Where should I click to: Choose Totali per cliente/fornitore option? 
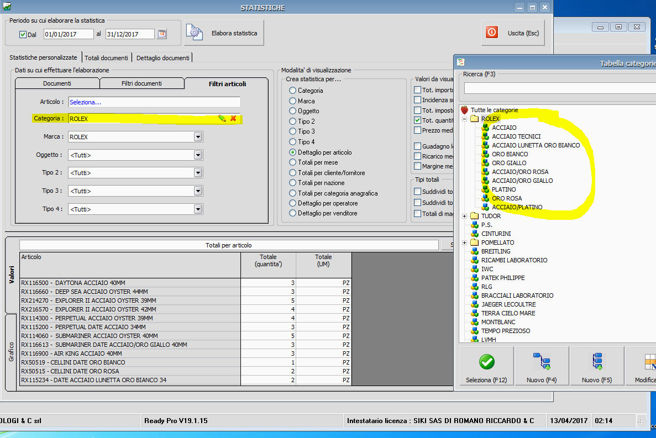coord(292,173)
